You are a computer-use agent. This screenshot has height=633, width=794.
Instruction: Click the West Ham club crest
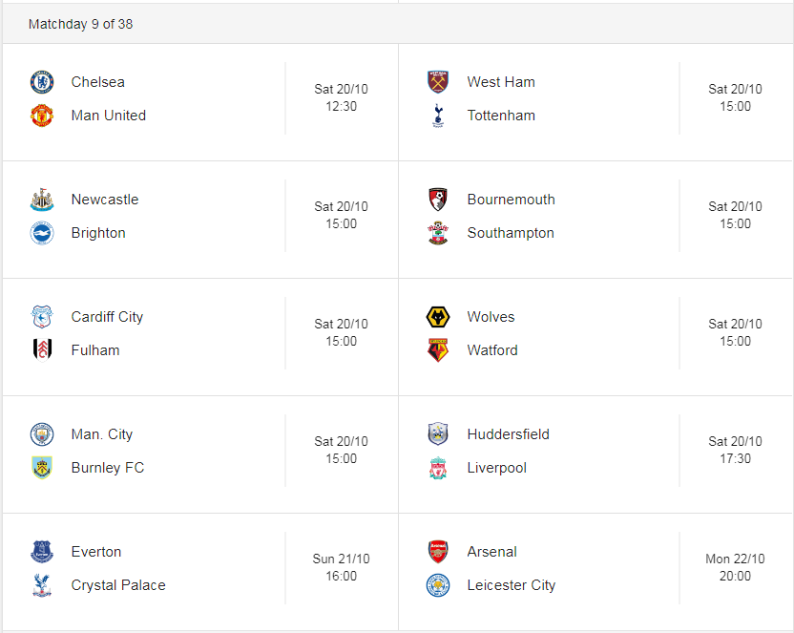click(438, 82)
